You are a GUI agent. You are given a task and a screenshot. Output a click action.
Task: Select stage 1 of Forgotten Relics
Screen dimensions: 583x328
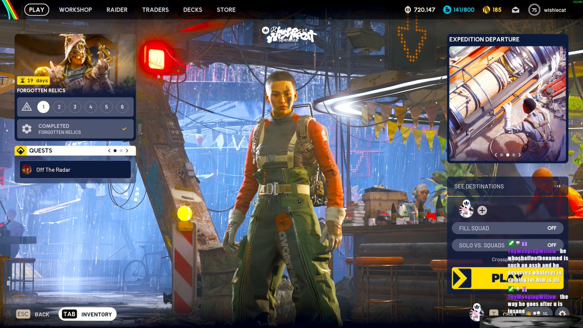point(43,107)
